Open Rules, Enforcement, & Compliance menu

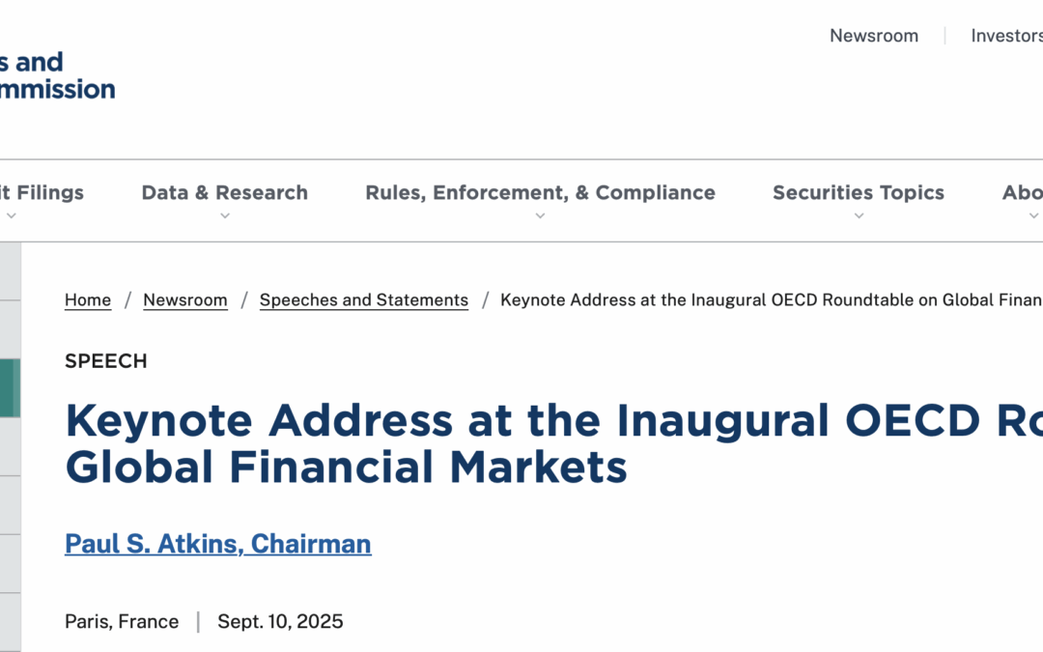tap(540, 192)
